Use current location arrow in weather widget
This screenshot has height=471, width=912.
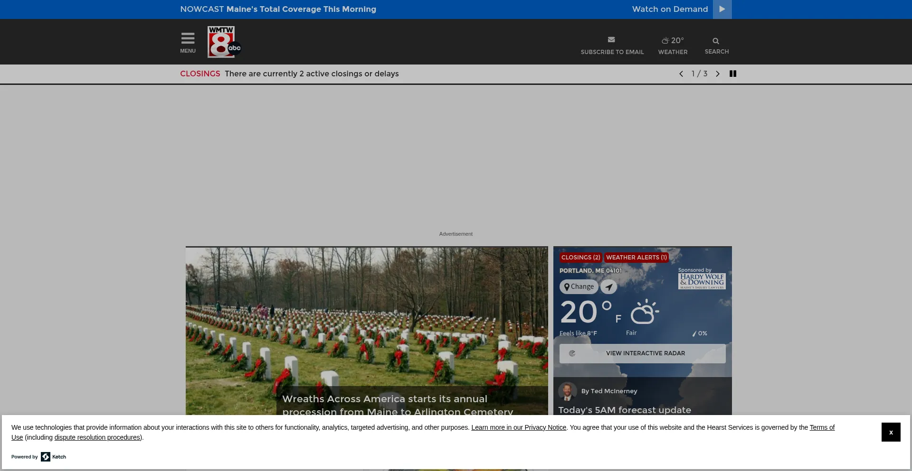pos(609,286)
